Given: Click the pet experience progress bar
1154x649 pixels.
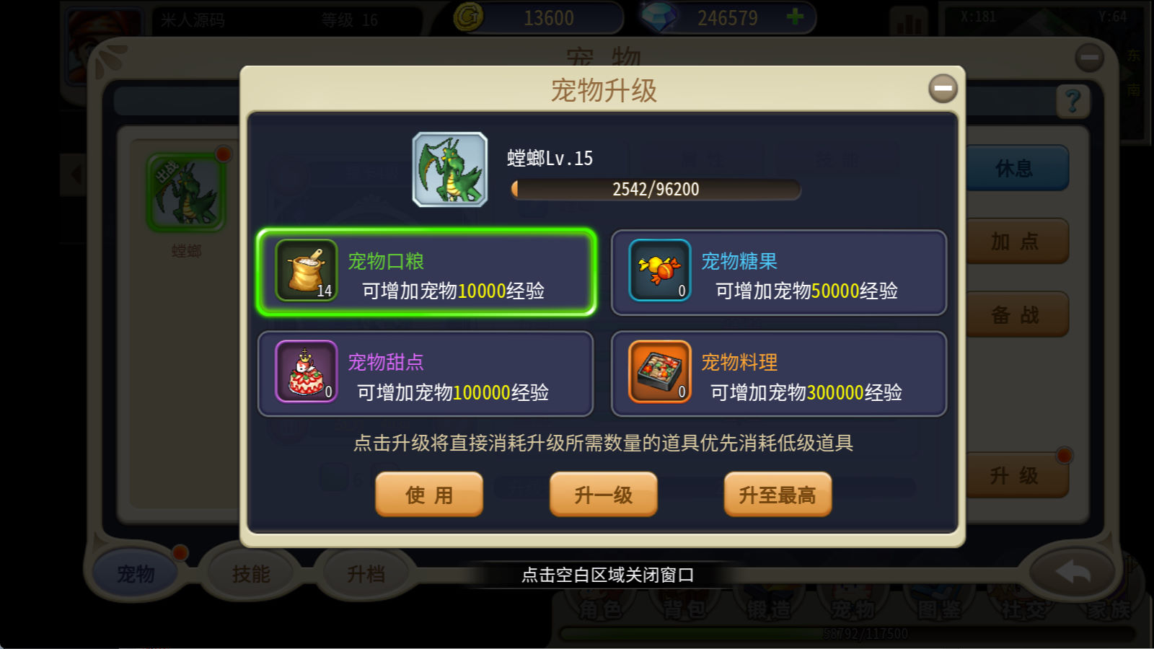Looking at the screenshot, I should 656,189.
